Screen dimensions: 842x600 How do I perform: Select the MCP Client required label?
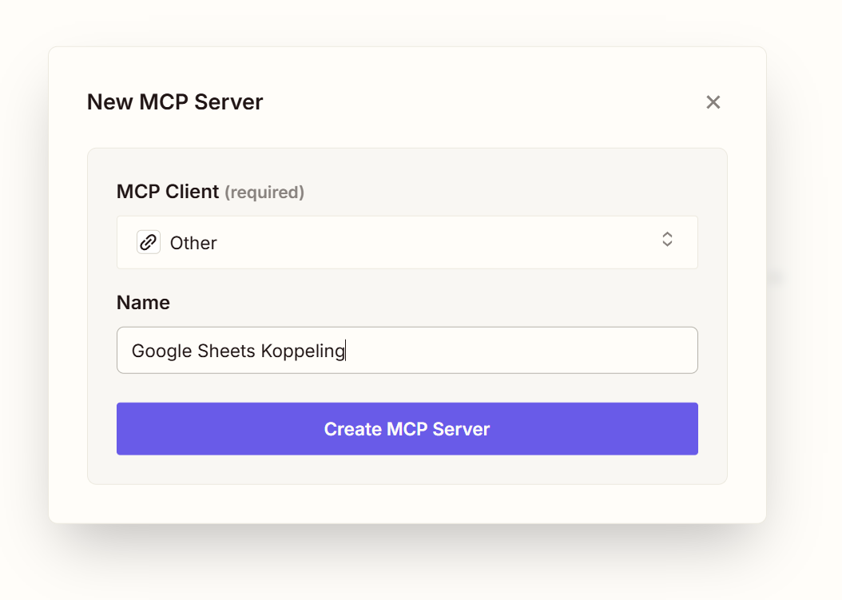pyautogui.click(x=211, y=192)
